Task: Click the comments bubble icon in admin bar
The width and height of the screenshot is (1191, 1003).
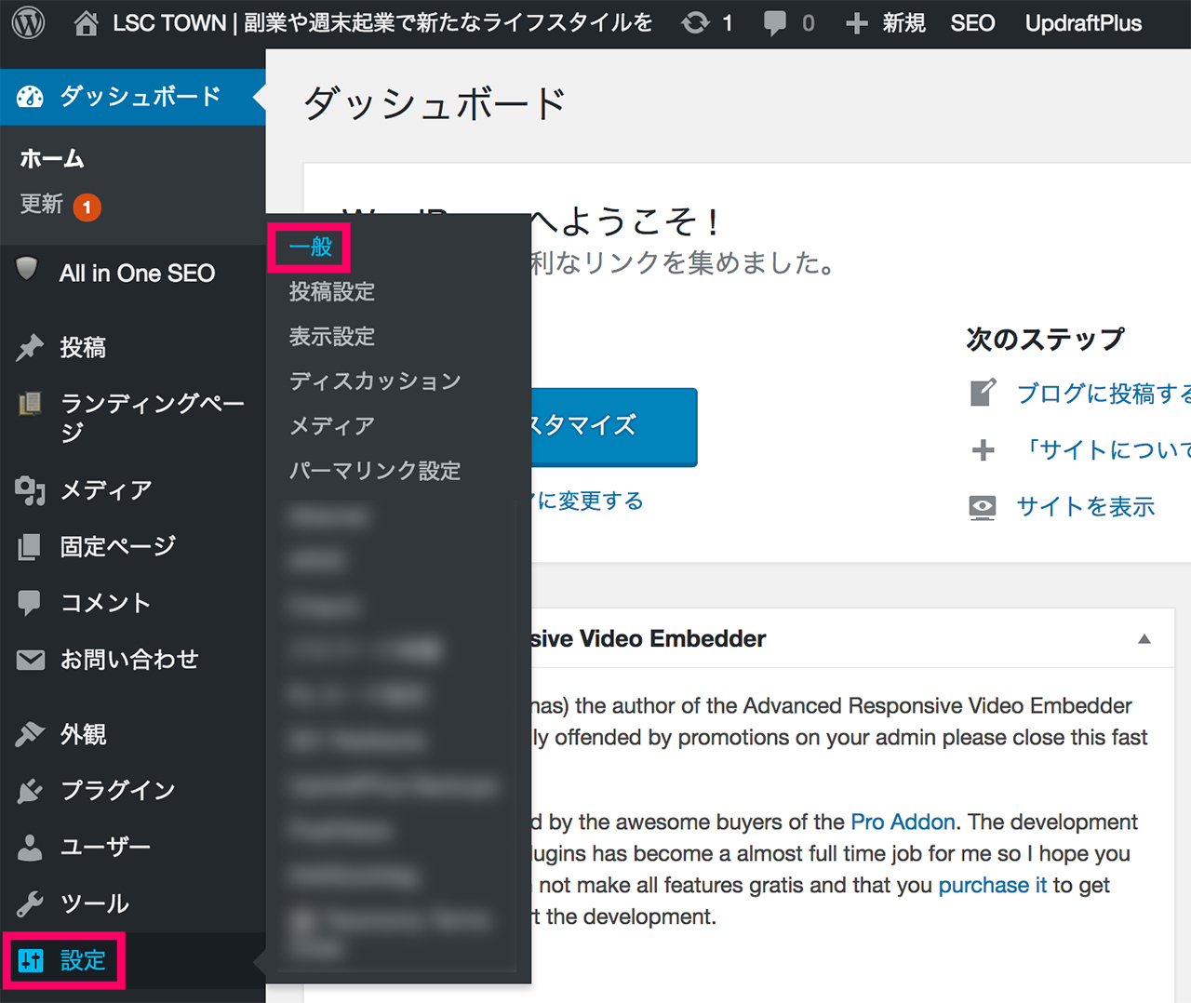Action: pyautogui.click(x=774, y=22)
